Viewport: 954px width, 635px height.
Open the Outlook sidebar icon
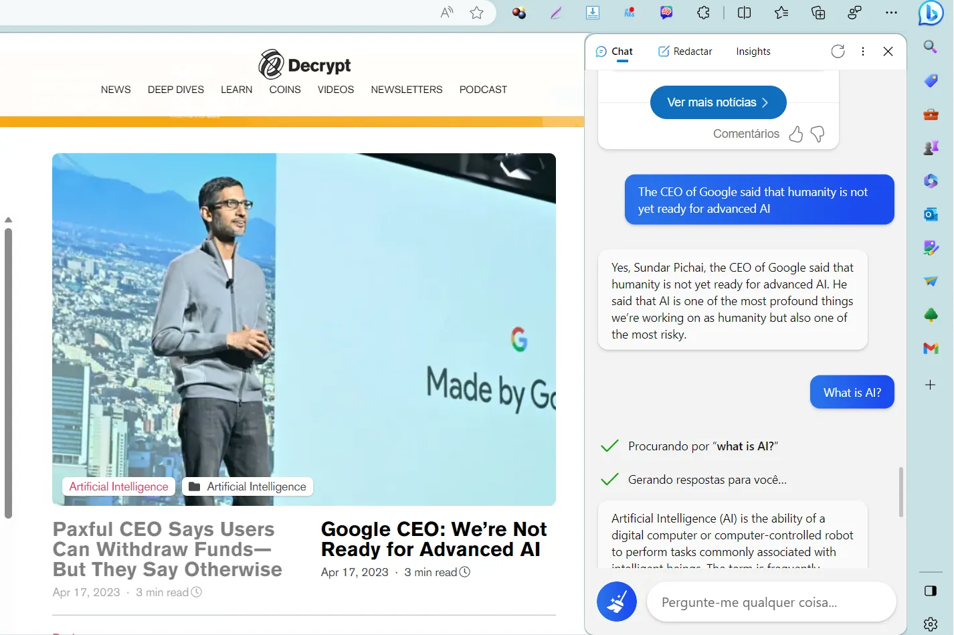coord(931,215)
